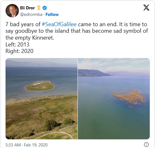Open the #SeaOfGalilee hashtag link
This screenshot has height=148, width=155.
[x=59, y=24]
